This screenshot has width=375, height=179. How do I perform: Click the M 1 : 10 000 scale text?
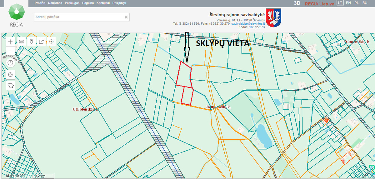coord(16,176)
